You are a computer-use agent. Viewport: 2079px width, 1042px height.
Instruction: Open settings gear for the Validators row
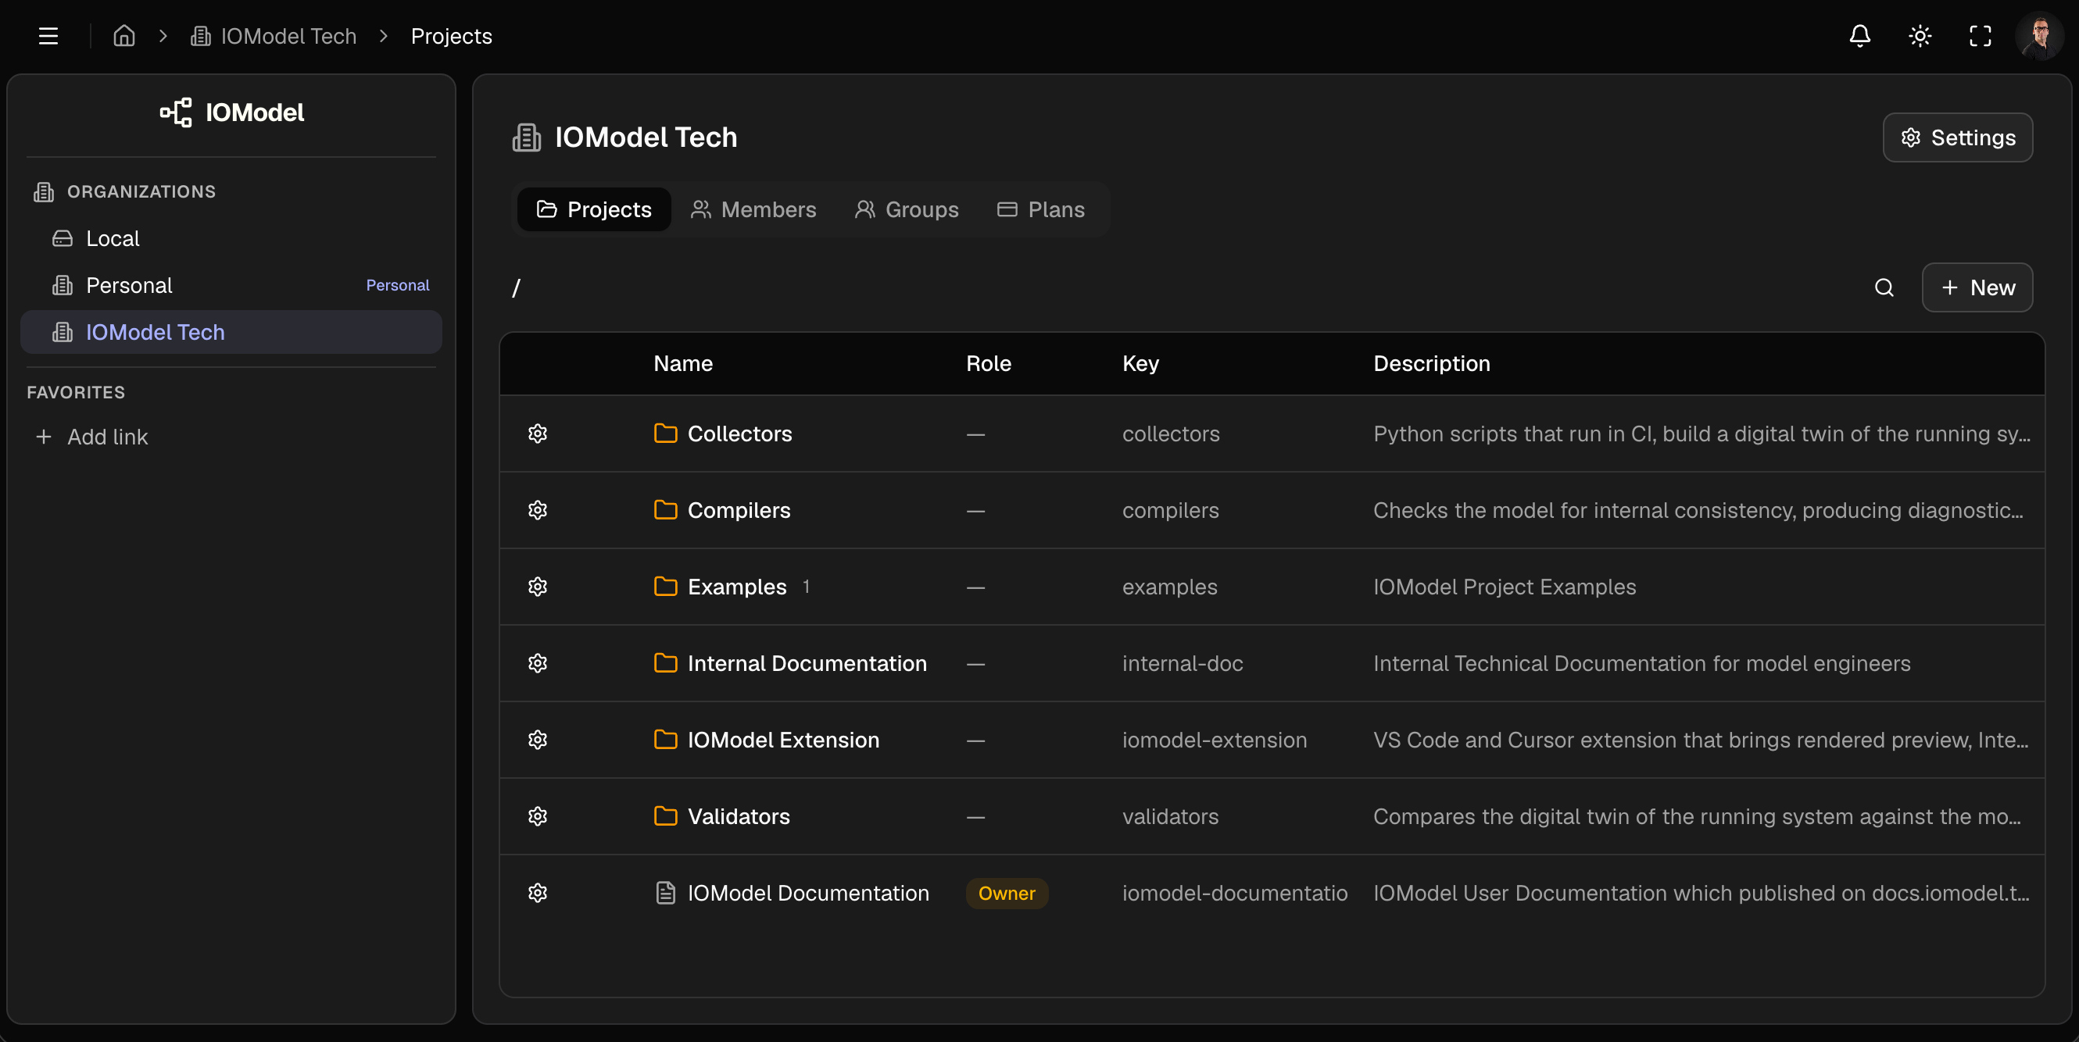538,817
